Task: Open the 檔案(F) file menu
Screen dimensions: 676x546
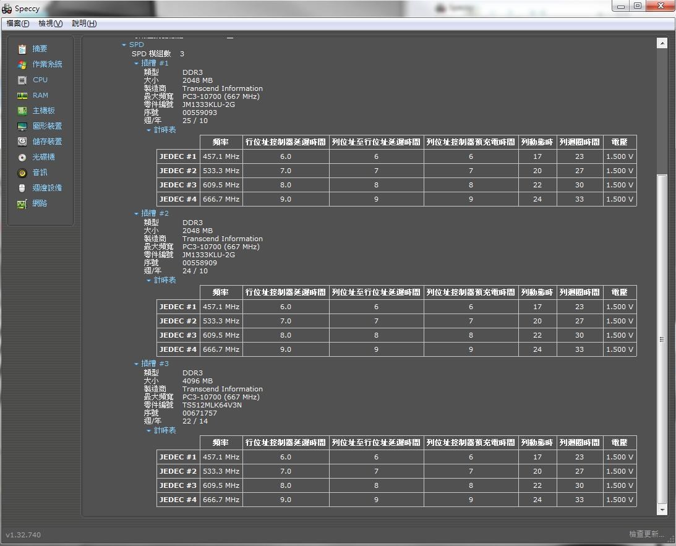Action: [18, 23]
